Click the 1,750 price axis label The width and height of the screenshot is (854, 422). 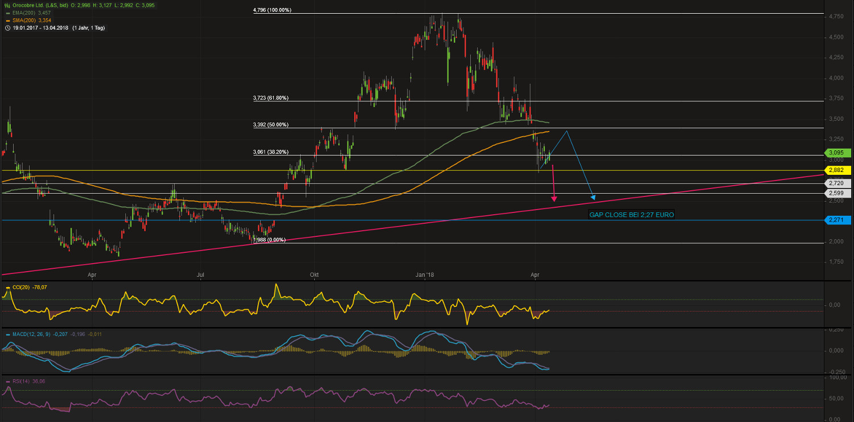pyautogui.click(x=837, y=262)
